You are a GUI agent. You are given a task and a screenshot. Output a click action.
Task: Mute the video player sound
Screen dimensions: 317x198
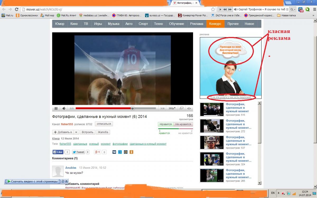pos(64,108)
